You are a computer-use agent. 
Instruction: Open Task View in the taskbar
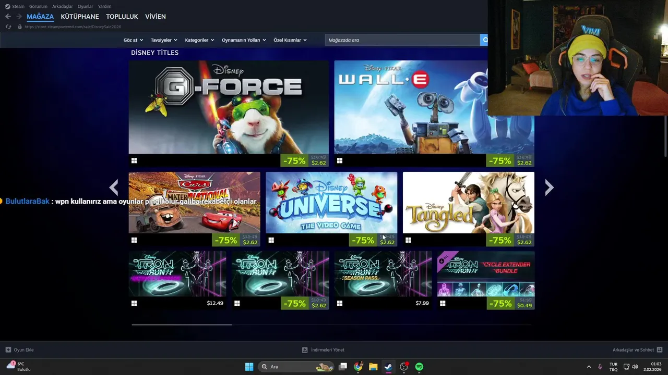pos(343,367)
